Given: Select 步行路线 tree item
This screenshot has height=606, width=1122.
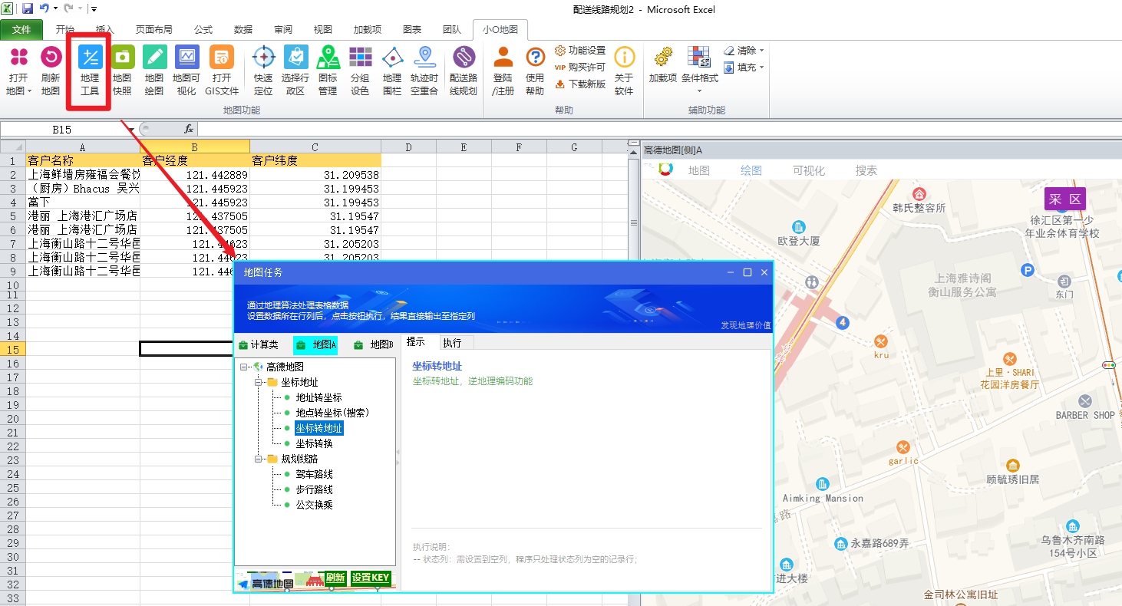Looking at the screenshot, I should click(315, 489).
